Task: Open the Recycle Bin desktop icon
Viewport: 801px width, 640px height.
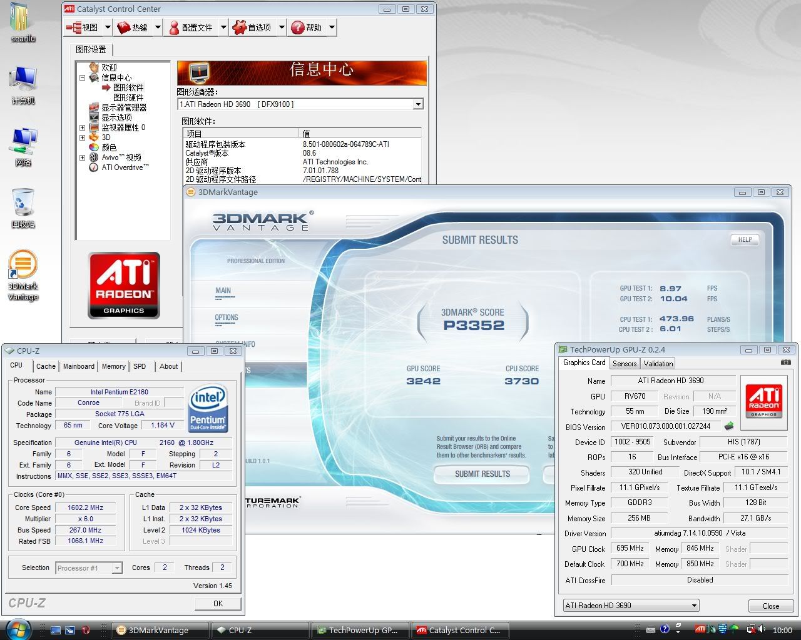Action: click(23, 207)
